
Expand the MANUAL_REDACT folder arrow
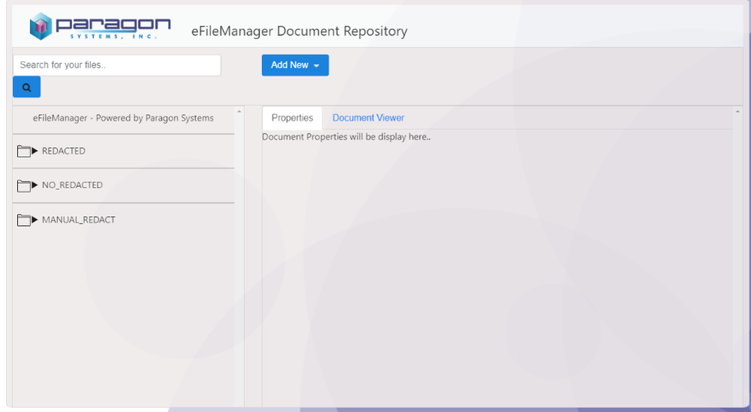click(x=35, y=220)
